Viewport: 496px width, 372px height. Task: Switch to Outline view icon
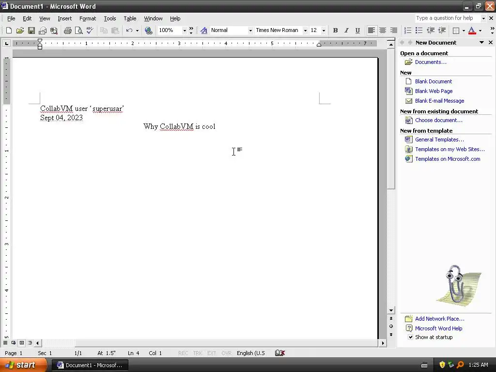pos(30,342)
